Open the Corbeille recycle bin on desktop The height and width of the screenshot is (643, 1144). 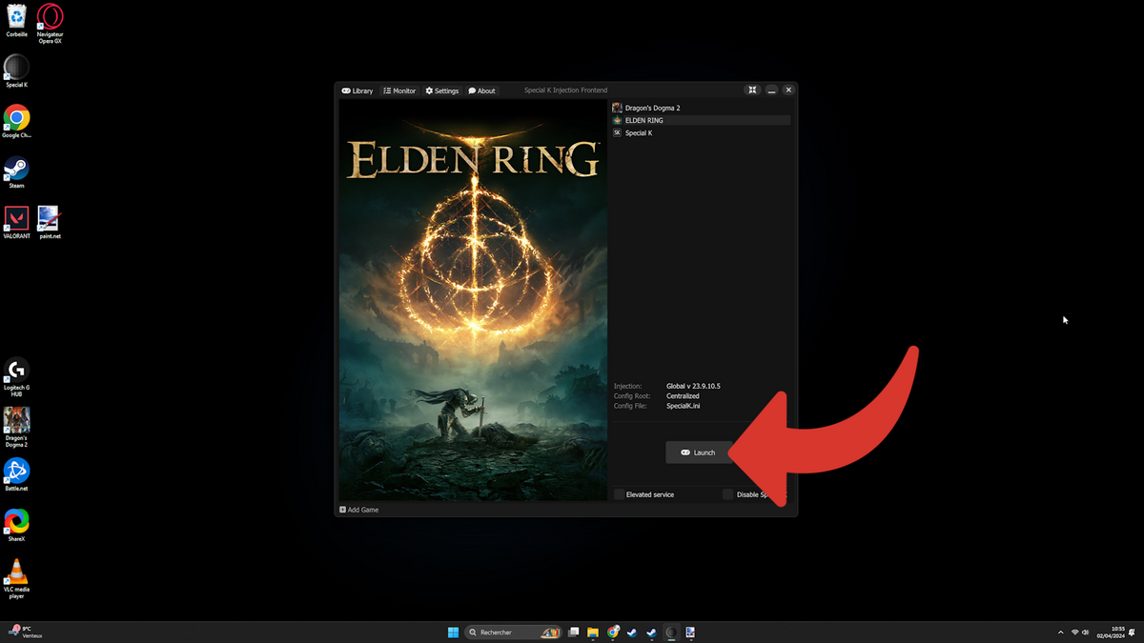[x=16, y=21]
